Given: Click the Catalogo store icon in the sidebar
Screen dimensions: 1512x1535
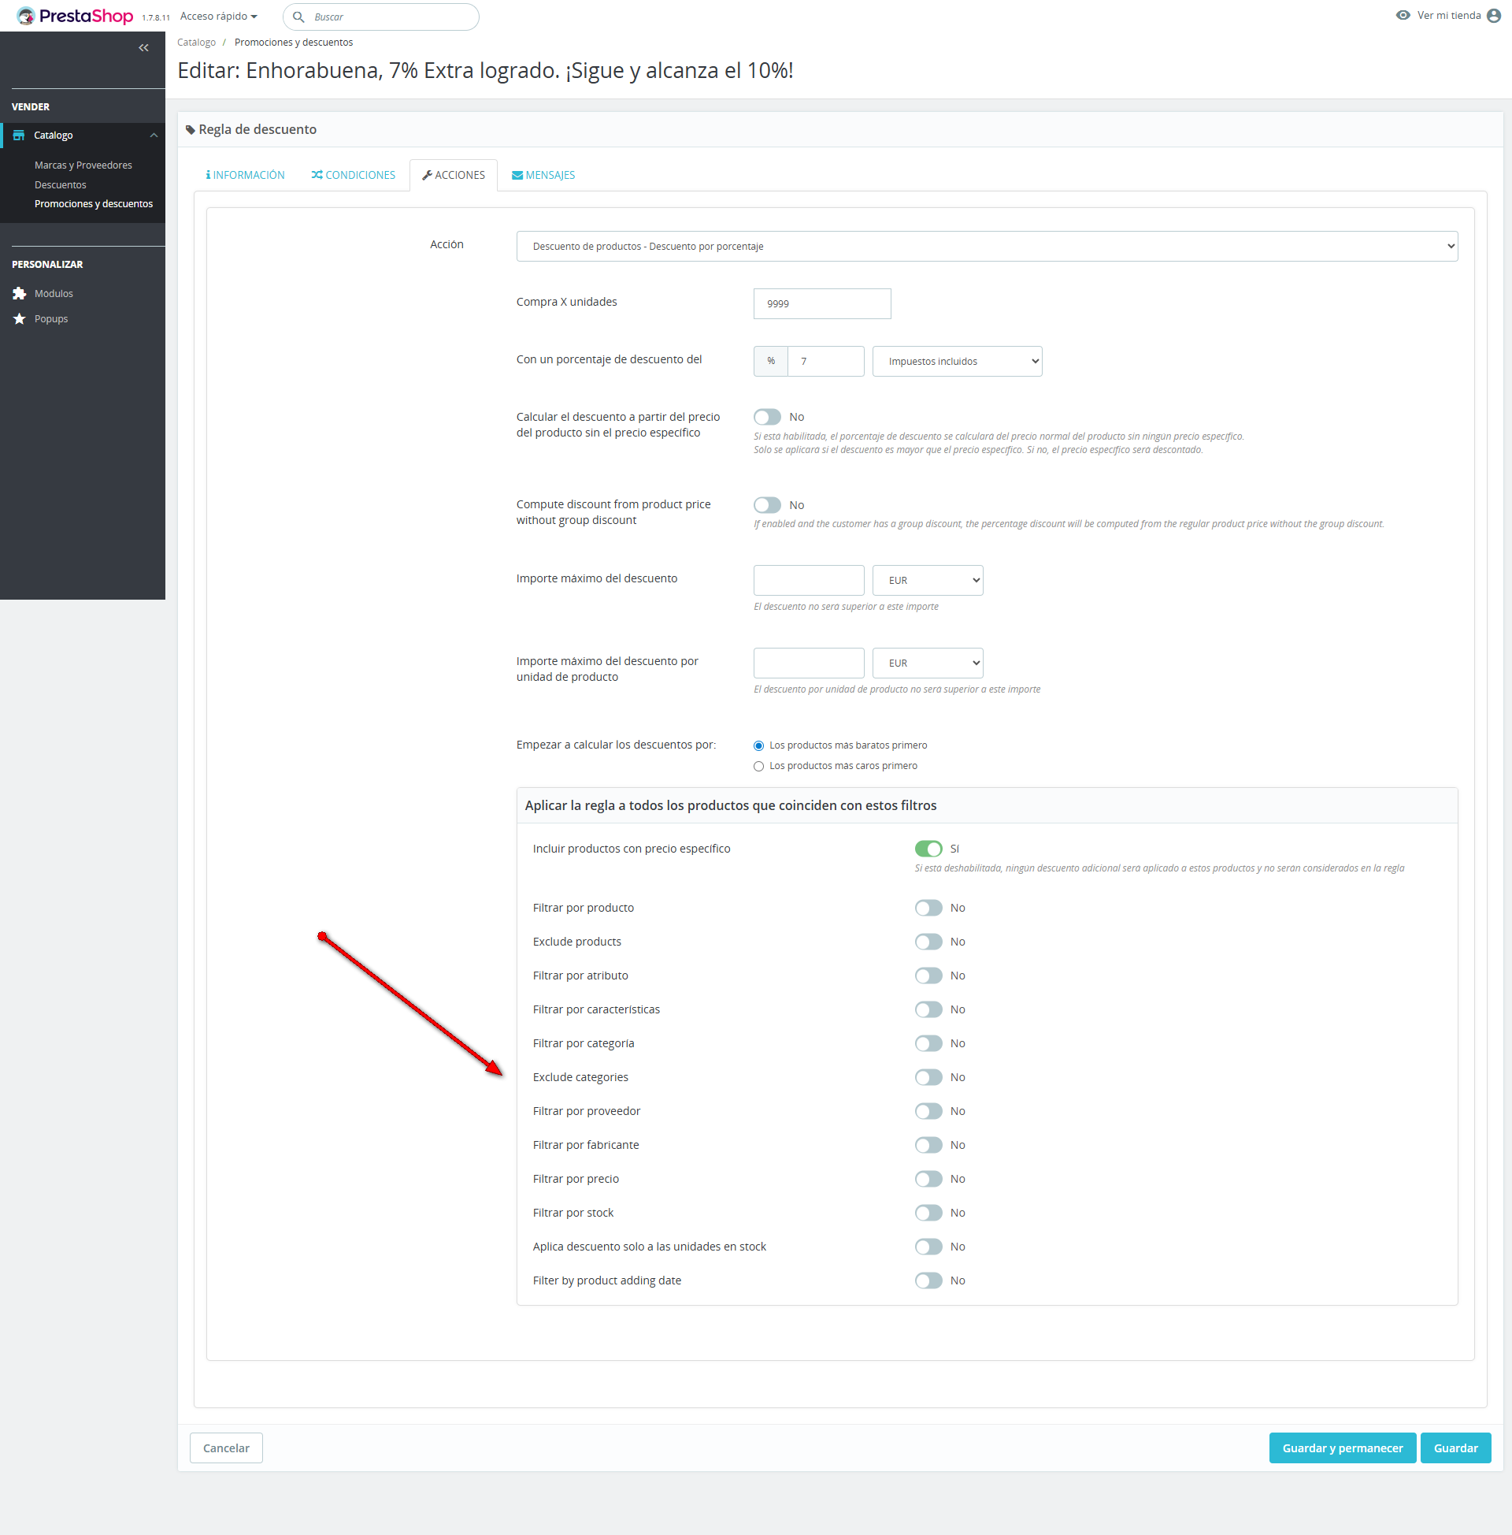Looking at the screenshot, I should tap(19, 135).
